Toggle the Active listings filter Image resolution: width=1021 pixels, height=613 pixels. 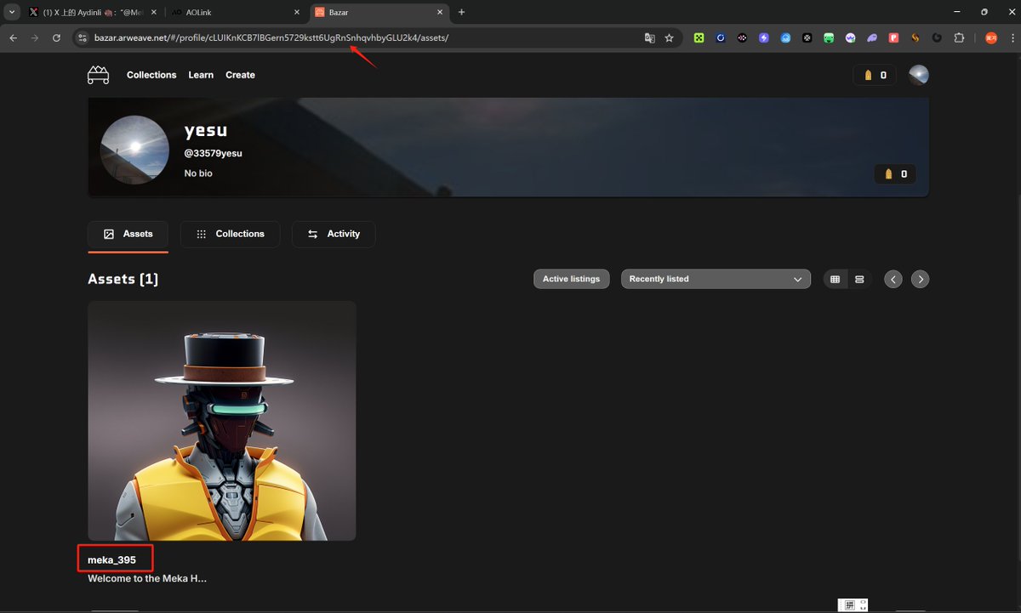point(571,279)
